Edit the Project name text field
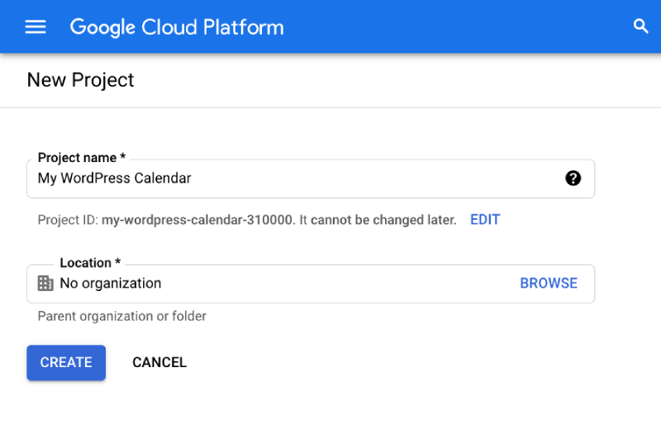Image resolution: width=661 pixels, height=425 pixels. [311, 179]
